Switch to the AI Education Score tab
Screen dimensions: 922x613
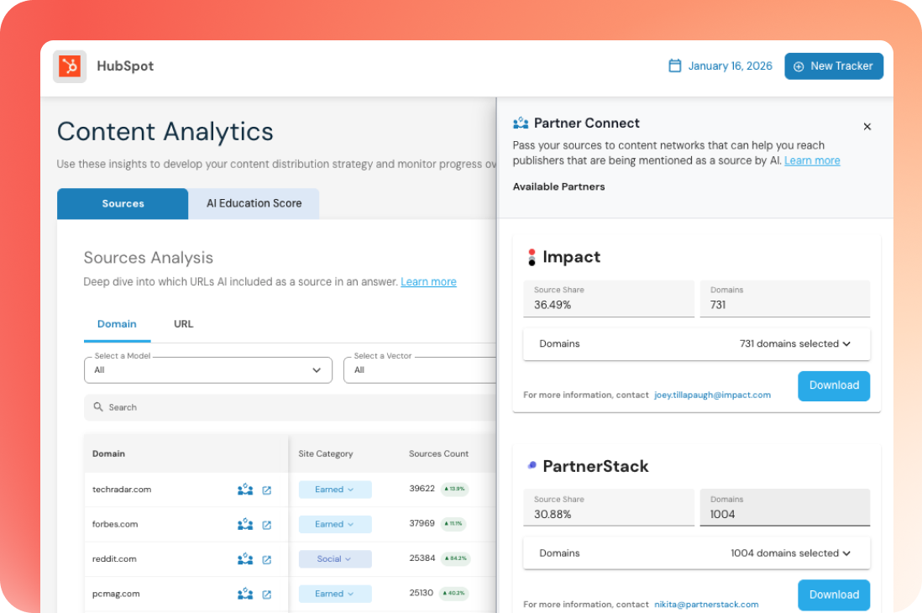tap(253, 203)
